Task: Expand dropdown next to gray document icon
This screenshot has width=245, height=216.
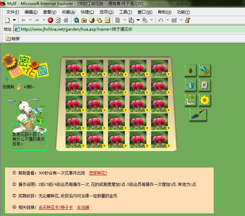Action: coord(125,20)
